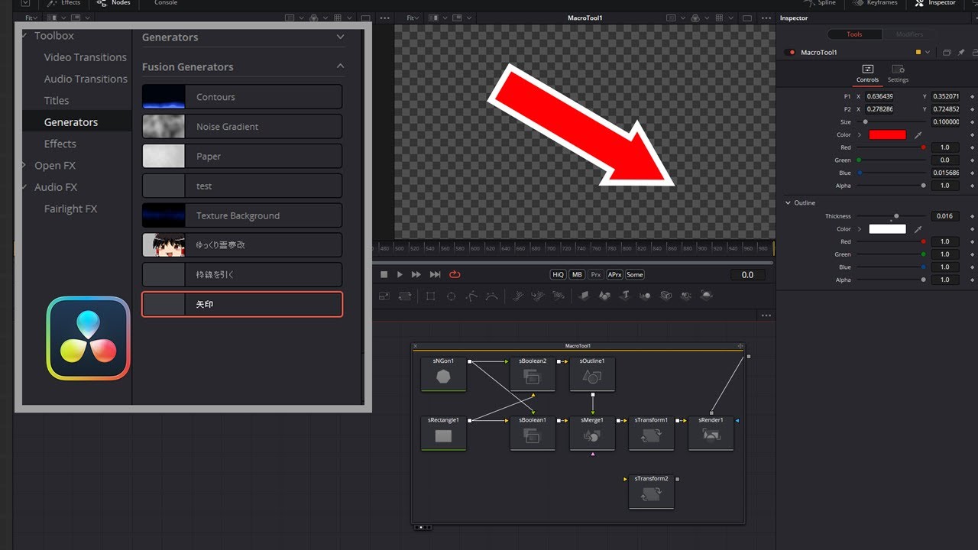Pin the MacroTool1 inspector panel
The image size is (978, 550).
(961, 52)
